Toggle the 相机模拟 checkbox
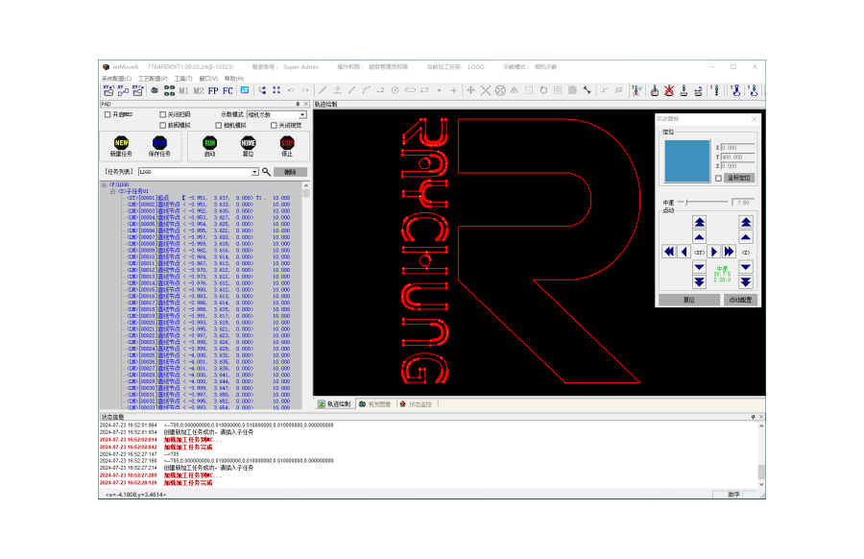Image resolution: width=864 pixels, height=559 pixels. click(217, 125)
